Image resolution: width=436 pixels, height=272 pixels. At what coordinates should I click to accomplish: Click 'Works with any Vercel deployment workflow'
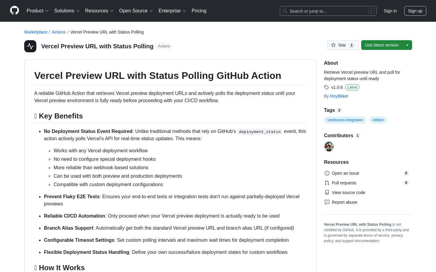tap(101, 151)
